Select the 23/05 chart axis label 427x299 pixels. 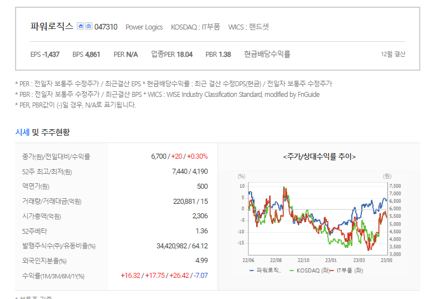pos(386,261)
